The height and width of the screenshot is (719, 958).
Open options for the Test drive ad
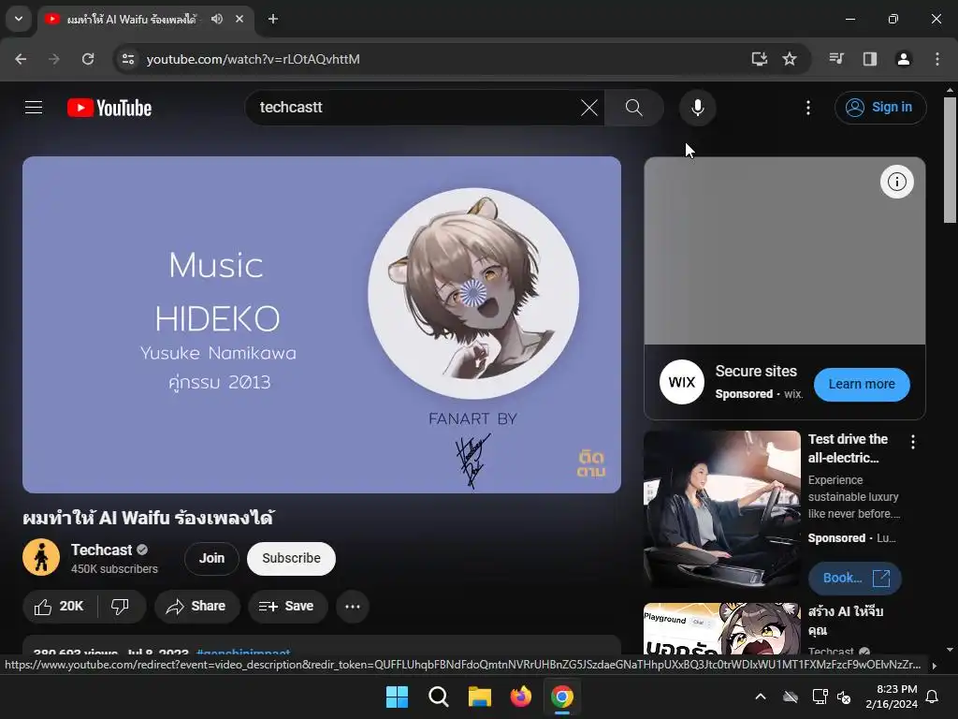click(x=913, y=442)
